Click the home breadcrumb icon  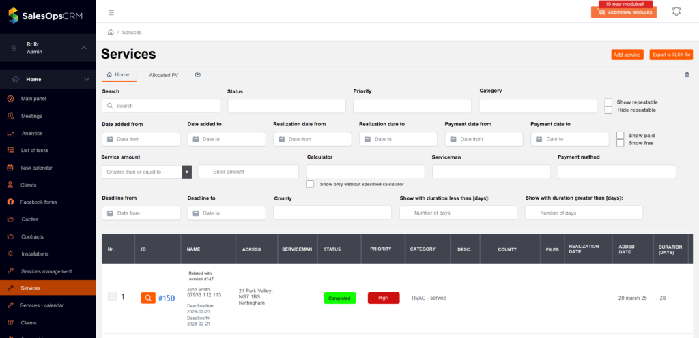click(111, 32)
